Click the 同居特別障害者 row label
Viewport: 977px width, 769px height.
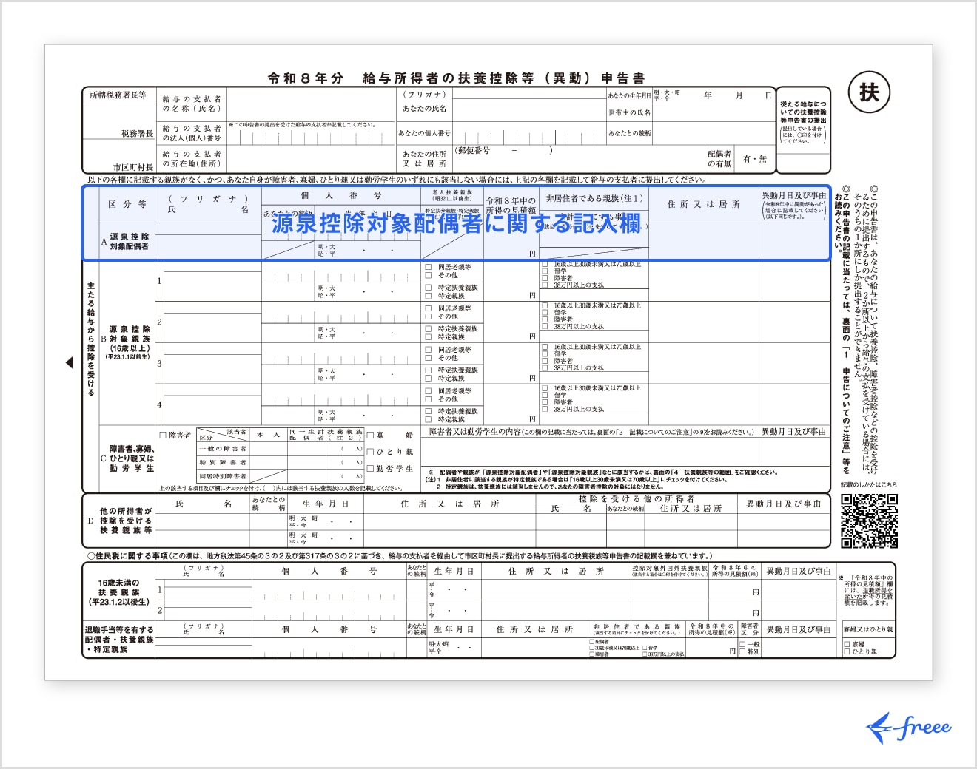point(223,476)
